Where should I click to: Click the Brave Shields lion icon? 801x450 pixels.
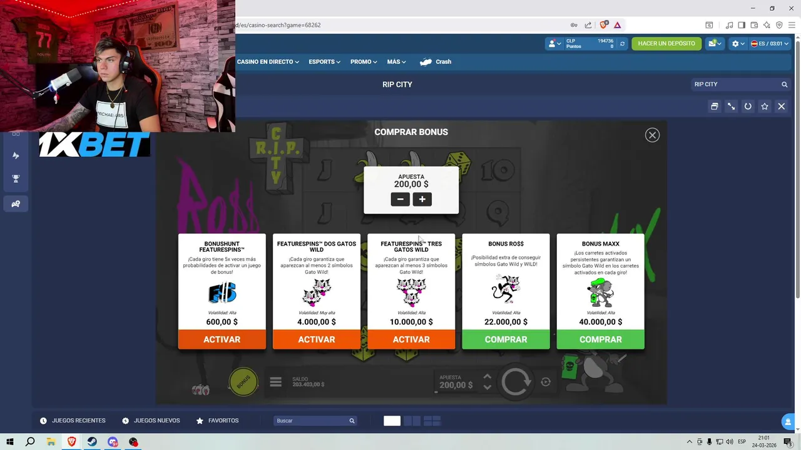click(604, 25)
